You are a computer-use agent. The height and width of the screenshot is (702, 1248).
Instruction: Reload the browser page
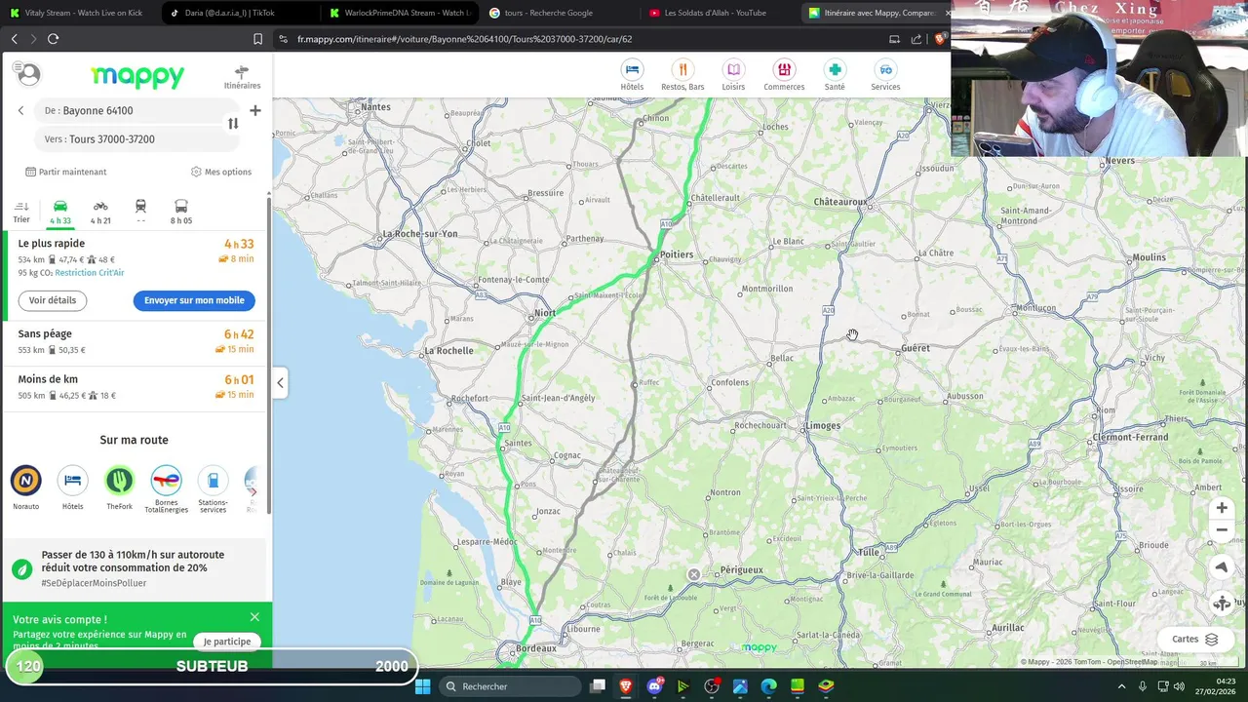53,39
